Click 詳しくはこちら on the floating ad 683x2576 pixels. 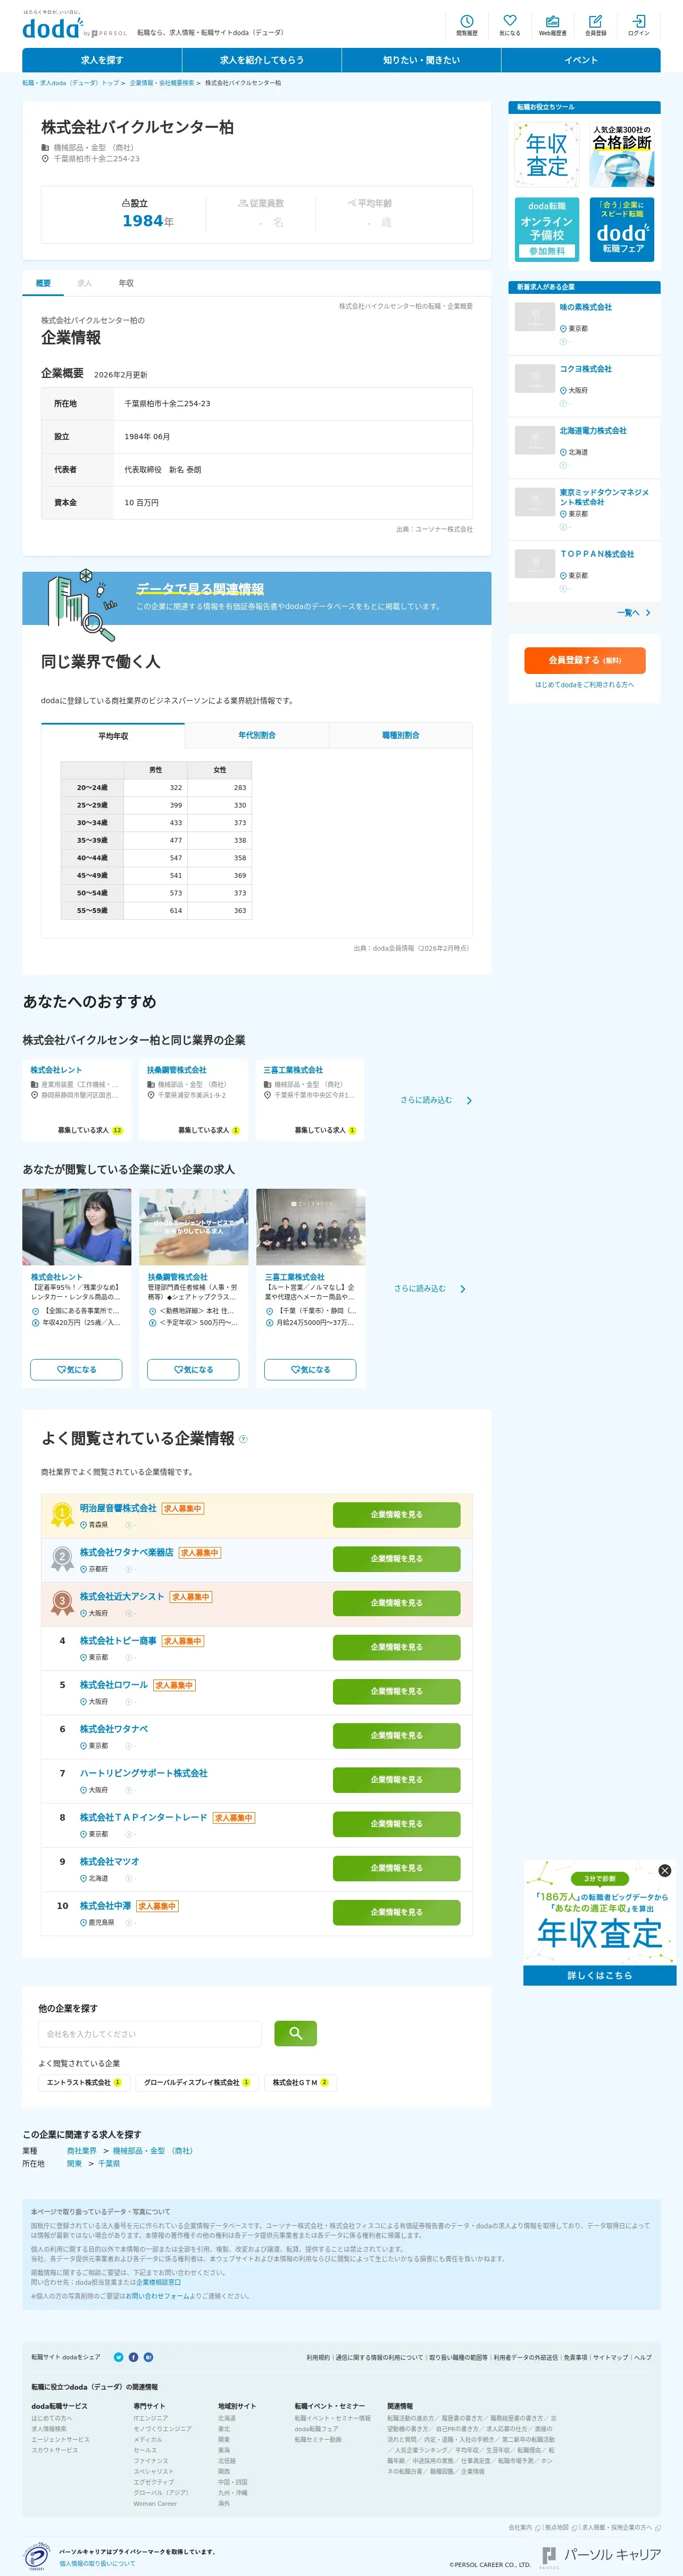600,1975
